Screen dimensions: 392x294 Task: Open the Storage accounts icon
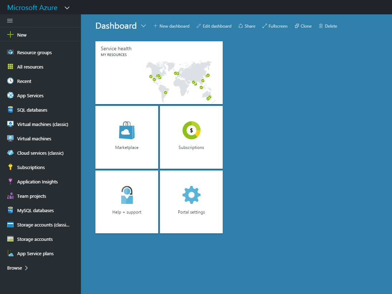click(10, 239)
